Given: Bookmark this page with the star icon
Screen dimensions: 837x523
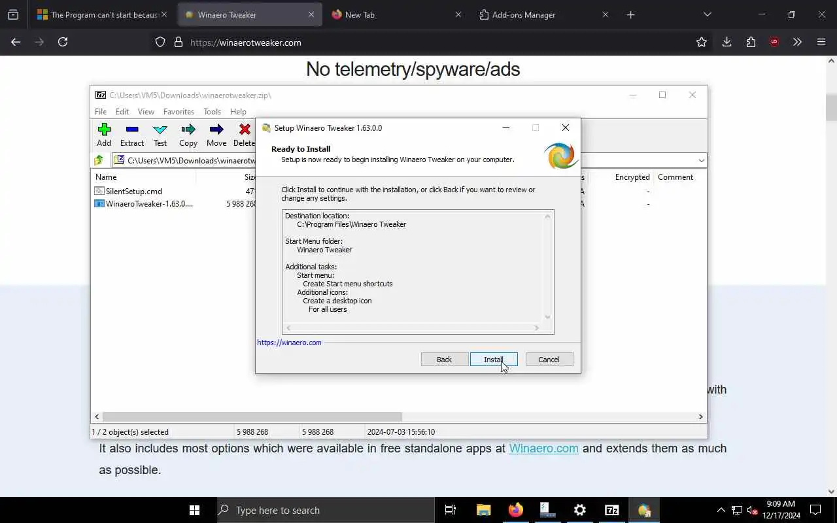Looking at the screenshot, I should click(x=702, y=42).
